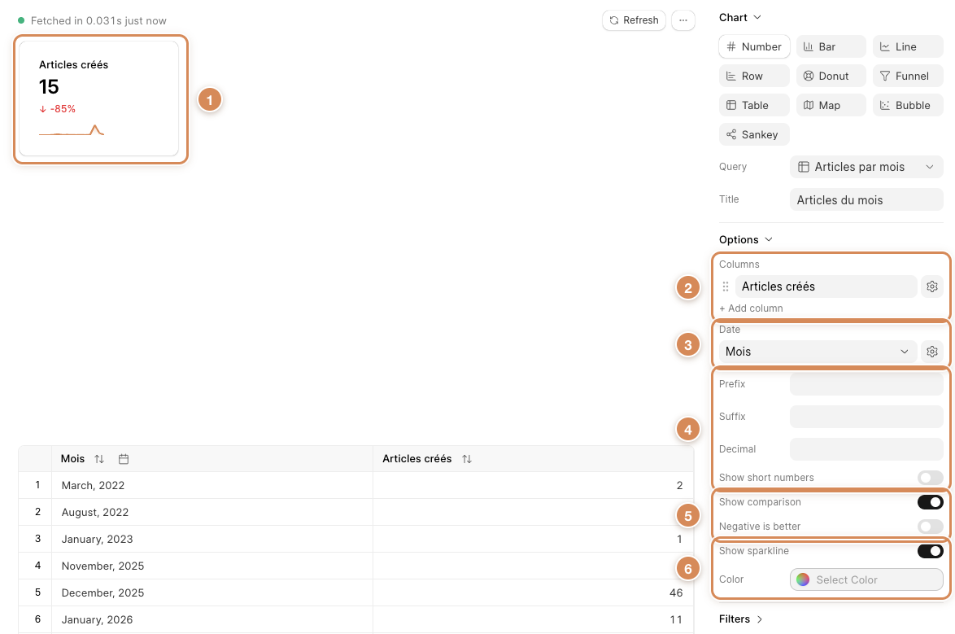This screenshot has height=634, width=955.
Task: Click the Title field Articles du mois
Action: click(866, 200)
